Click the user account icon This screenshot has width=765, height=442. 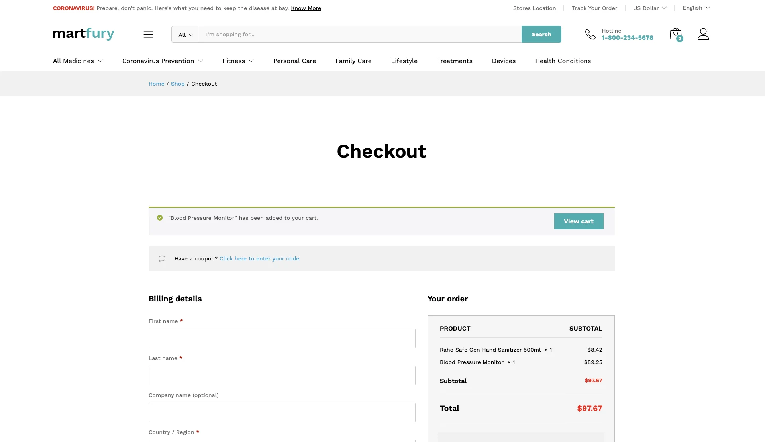point(703,34)
